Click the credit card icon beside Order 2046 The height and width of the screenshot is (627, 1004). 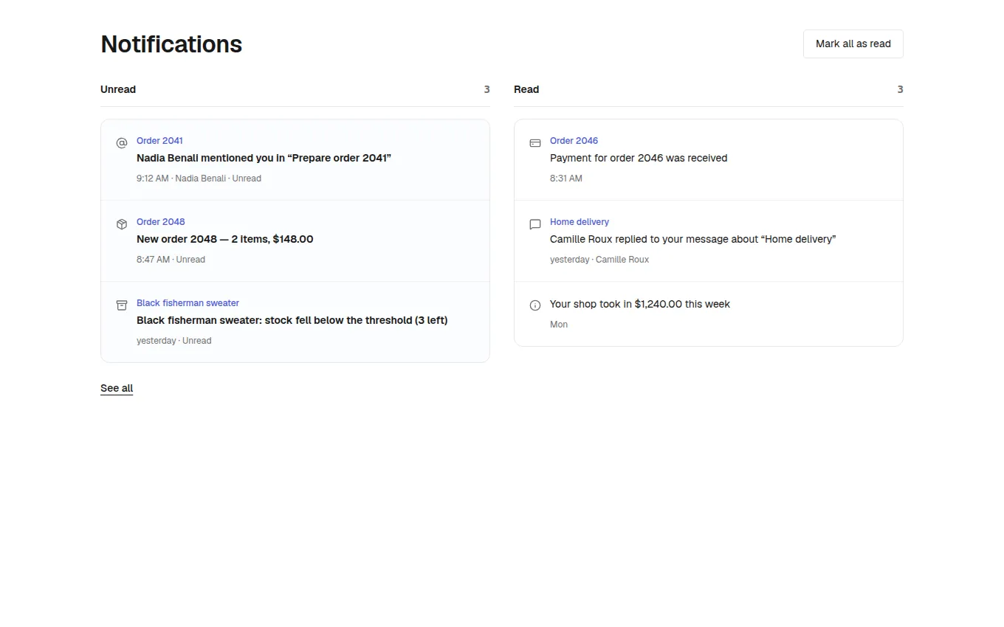(x=535, y=143)
